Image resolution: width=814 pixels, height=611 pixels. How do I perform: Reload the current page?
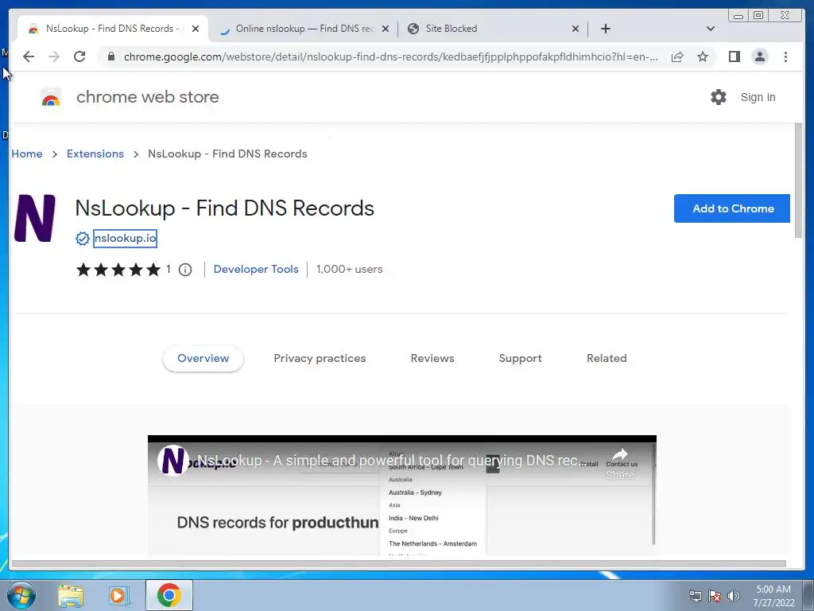[79, 56]
